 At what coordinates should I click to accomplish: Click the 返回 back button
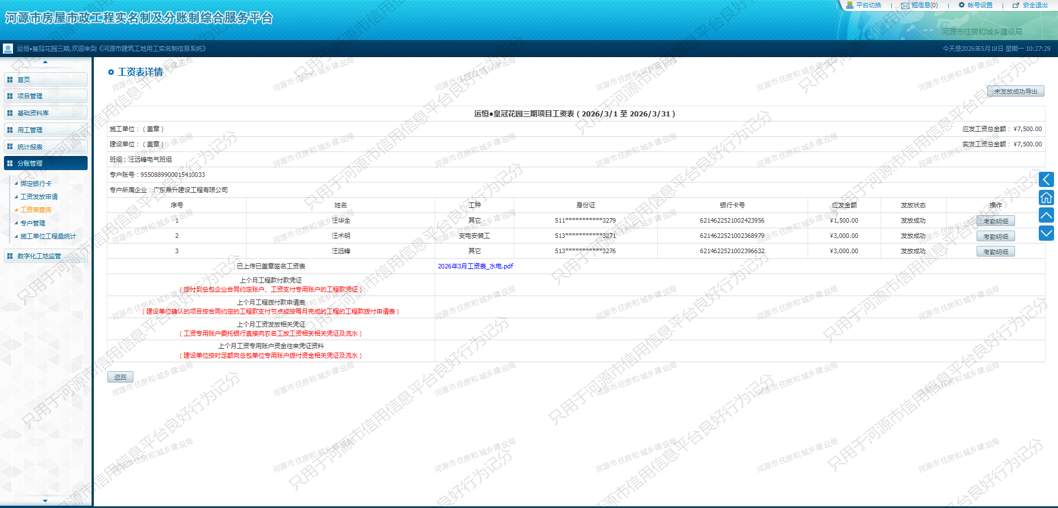(x=120, y=377)
